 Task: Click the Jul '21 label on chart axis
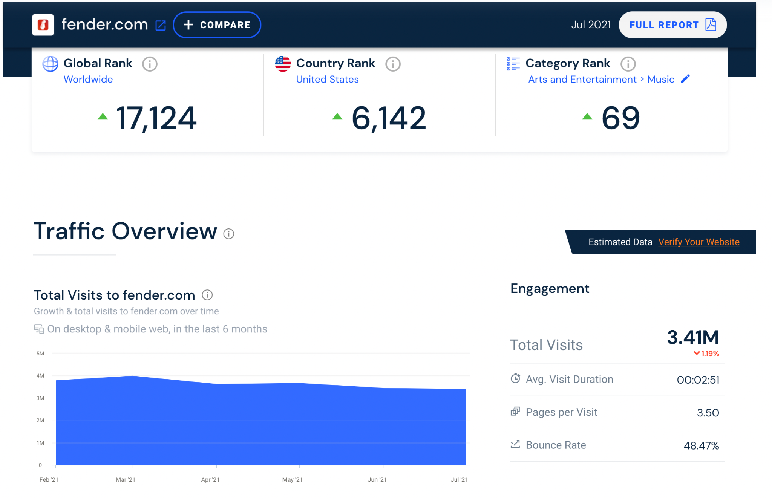(x=459, y=479)
